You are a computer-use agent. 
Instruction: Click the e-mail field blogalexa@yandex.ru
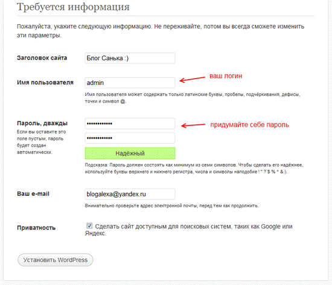tap(130, 194)
